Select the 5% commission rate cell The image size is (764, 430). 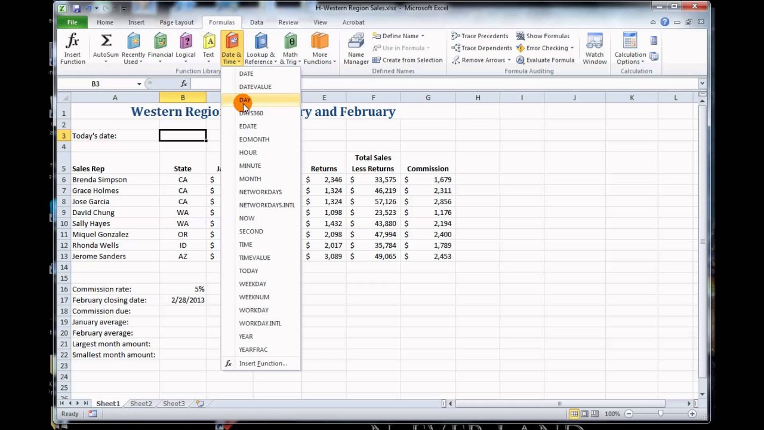183,289
